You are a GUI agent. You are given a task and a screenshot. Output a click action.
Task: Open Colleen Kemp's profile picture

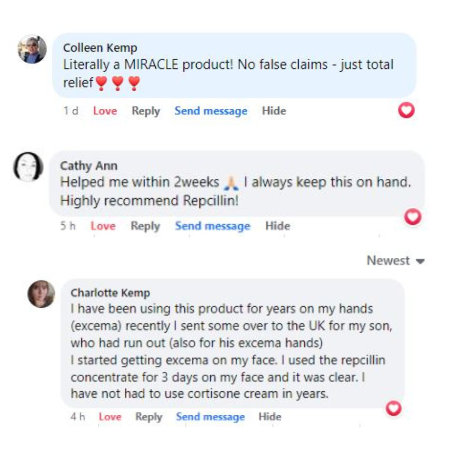click(32, 49)
